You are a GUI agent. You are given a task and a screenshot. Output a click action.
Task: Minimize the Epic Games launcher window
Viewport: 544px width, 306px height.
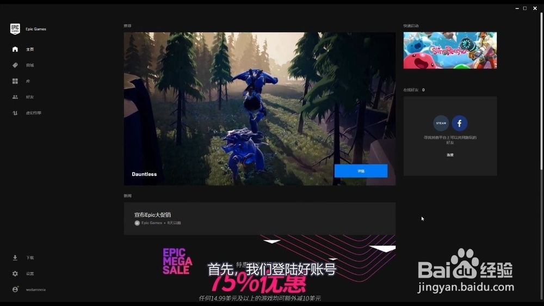[x=517, y=8]
